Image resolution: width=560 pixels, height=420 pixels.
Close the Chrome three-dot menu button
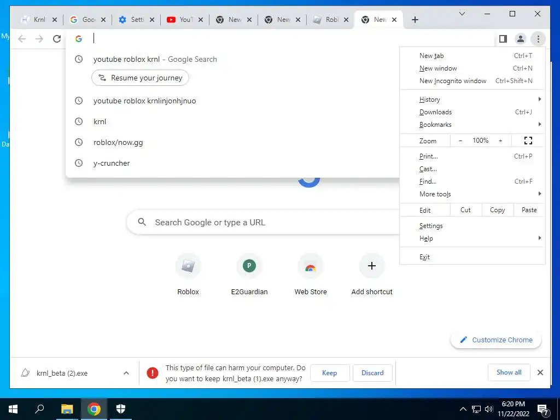[538, 39]
